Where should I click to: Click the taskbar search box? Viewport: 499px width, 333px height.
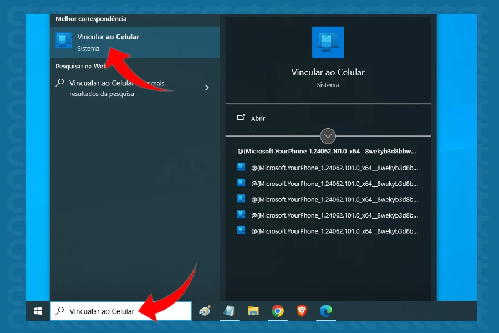[x=121, y=311]
